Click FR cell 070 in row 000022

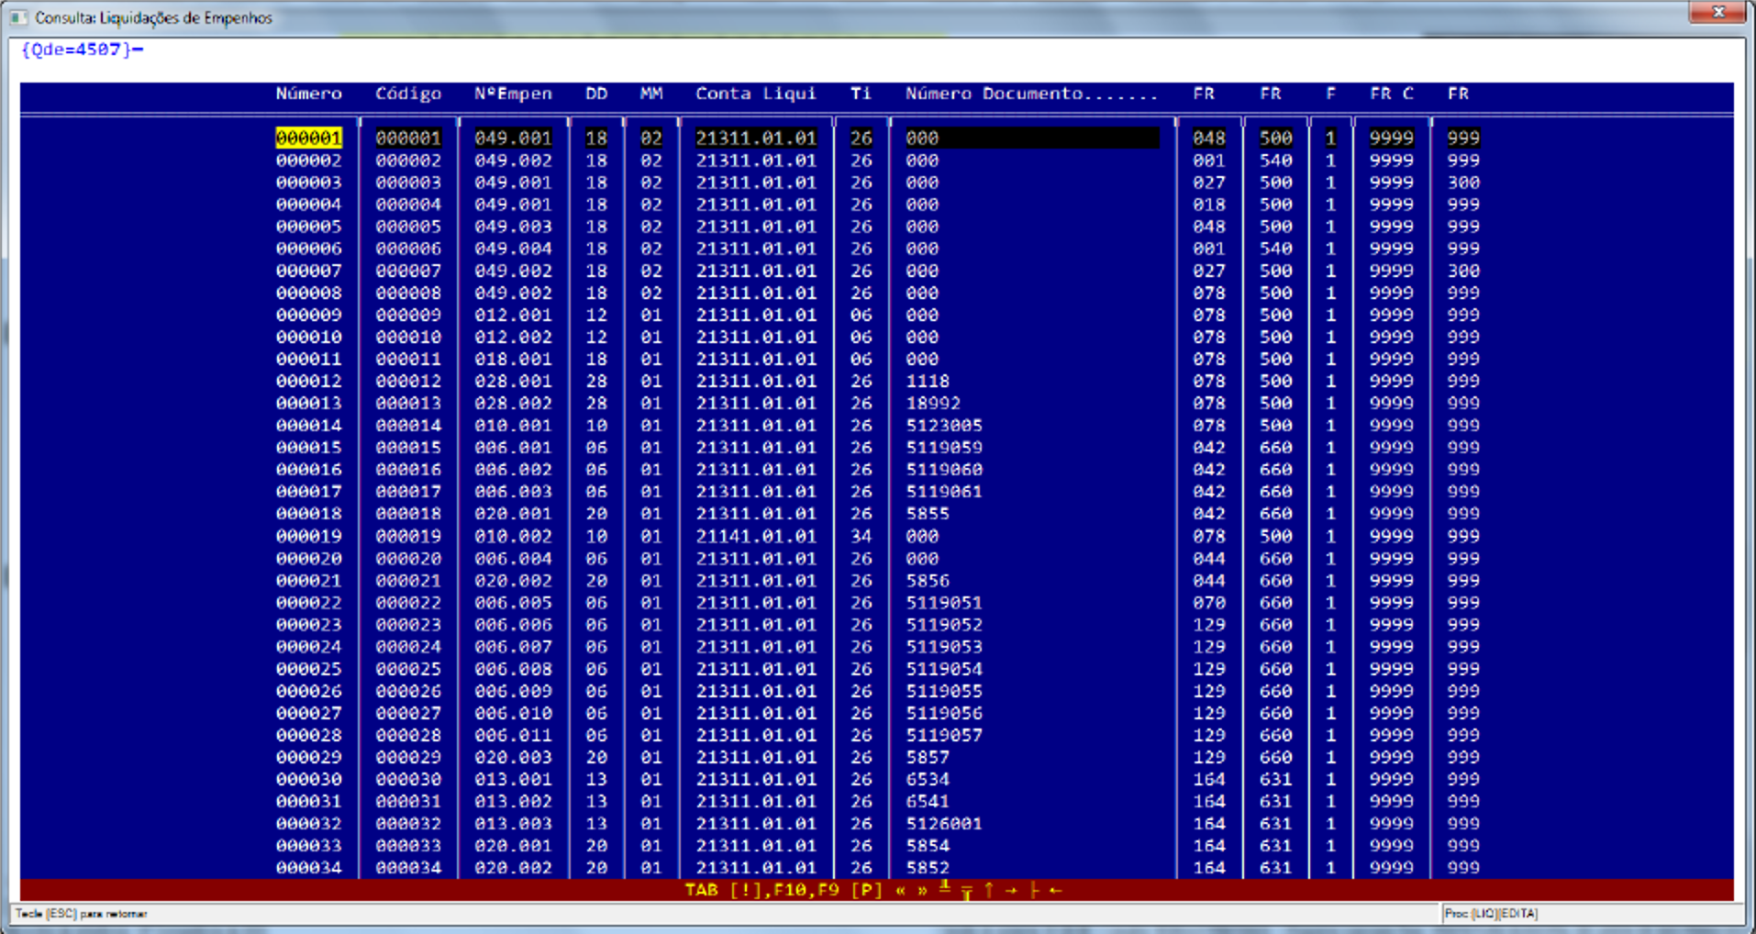coord(1209,603)
